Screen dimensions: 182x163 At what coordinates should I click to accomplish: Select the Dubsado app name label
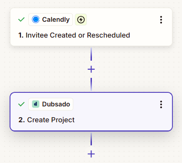click(x=56, y=104)
